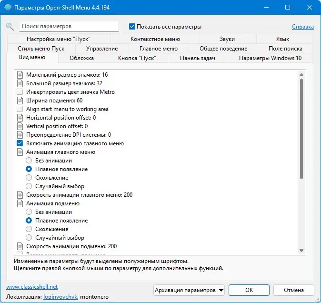Go to Параметры Windows 10 tab
Viewport: 321px width, 303px height.
[x=270, y=58]
